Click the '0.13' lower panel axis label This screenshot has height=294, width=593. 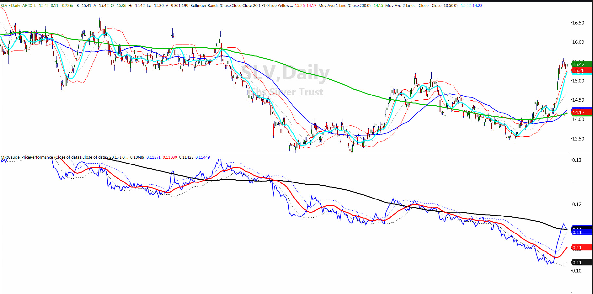[x=577, y=160]
